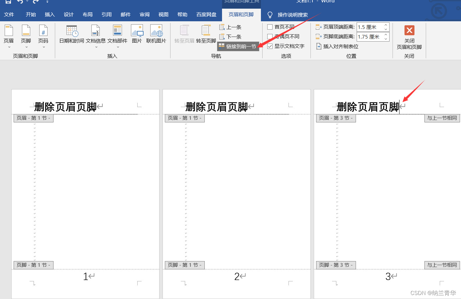
Task: Go to 下一条 next section
Action: pos(230,37)
